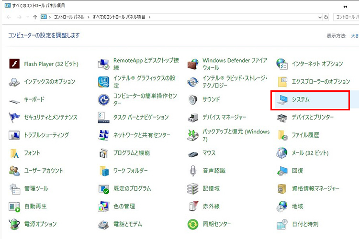Click the ユーザー アカウント link text
The image size is (359, 239).
tap(44, 171)
